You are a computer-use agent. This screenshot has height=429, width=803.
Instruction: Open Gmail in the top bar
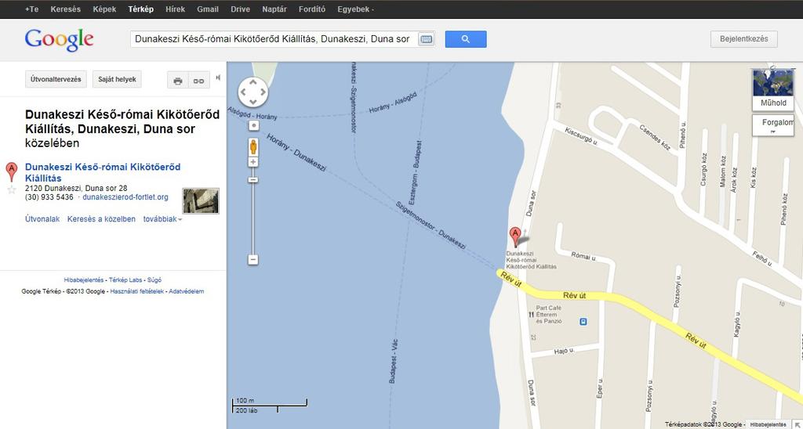tap(208, 9)
